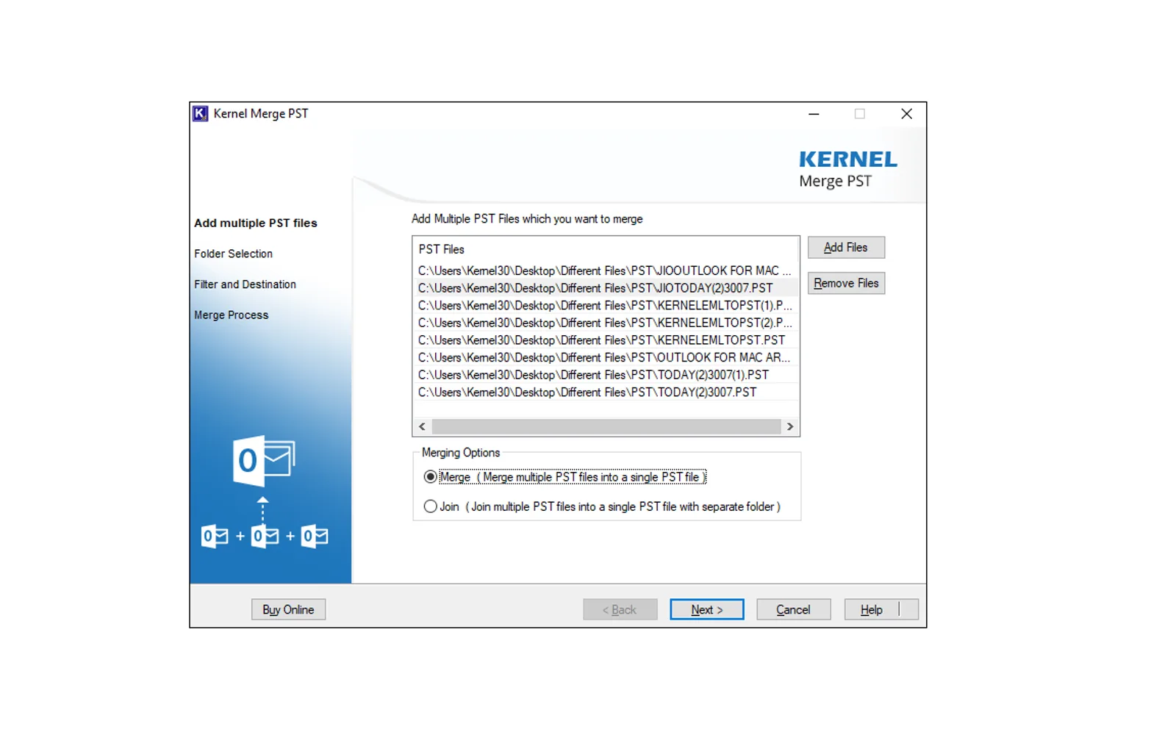Click the Cancel button
1176x735 pixels.
793,609
